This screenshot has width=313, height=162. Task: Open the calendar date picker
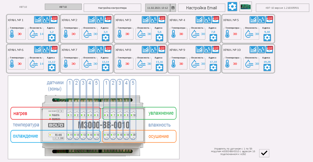pos(173,8)
